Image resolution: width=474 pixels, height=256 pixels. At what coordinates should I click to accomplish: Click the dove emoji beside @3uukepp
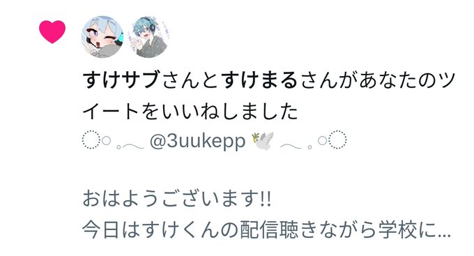[262, 140]
